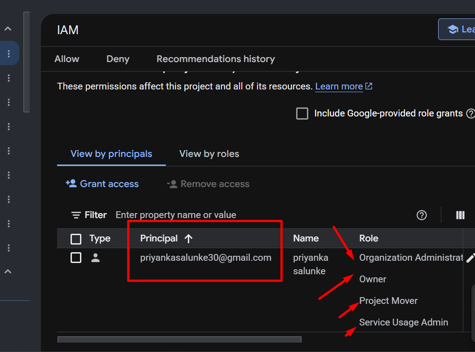Click the Owner role text

click(x=373, y=279)
